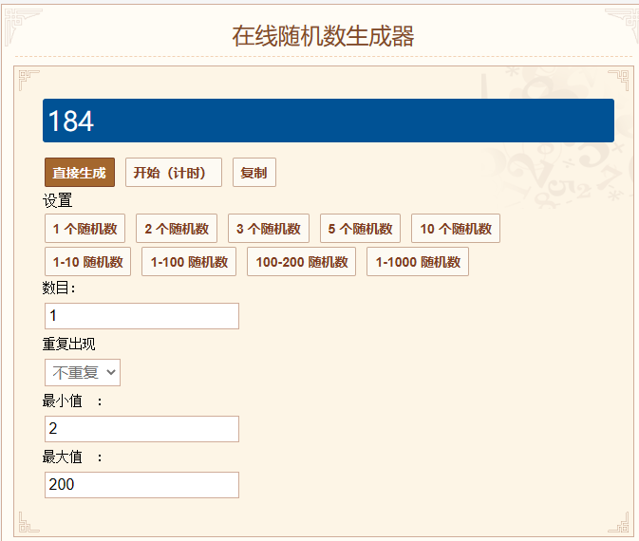Choose the 10 个随机数 preset
Image resolution: width=639 pixels, height=541 pixels.
pos(456,228)
